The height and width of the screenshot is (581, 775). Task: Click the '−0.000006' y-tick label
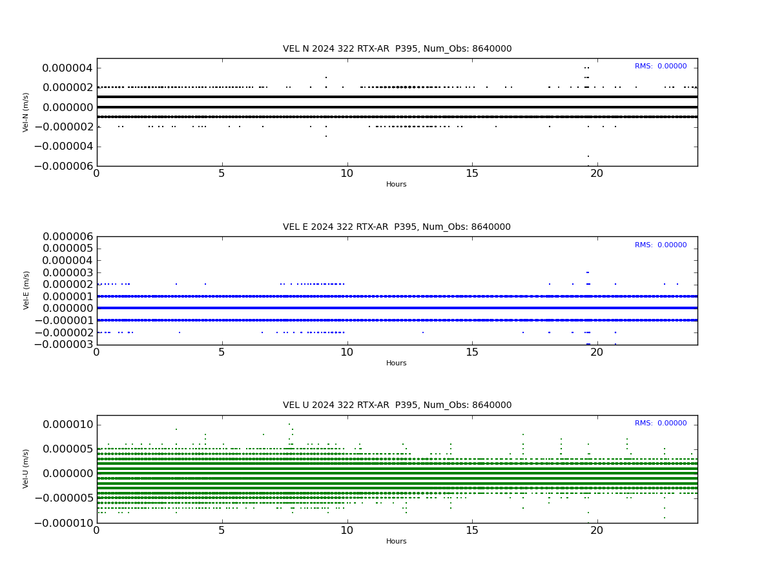click(63, 166)
